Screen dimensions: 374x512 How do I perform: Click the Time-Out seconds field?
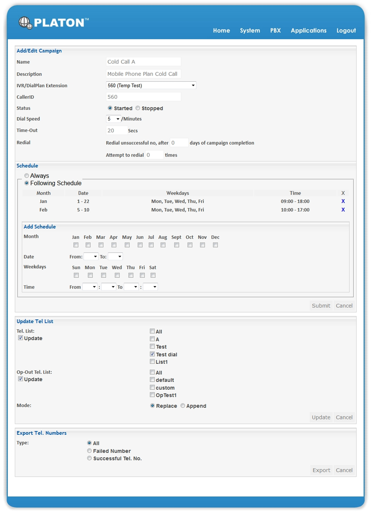[116, 131]
